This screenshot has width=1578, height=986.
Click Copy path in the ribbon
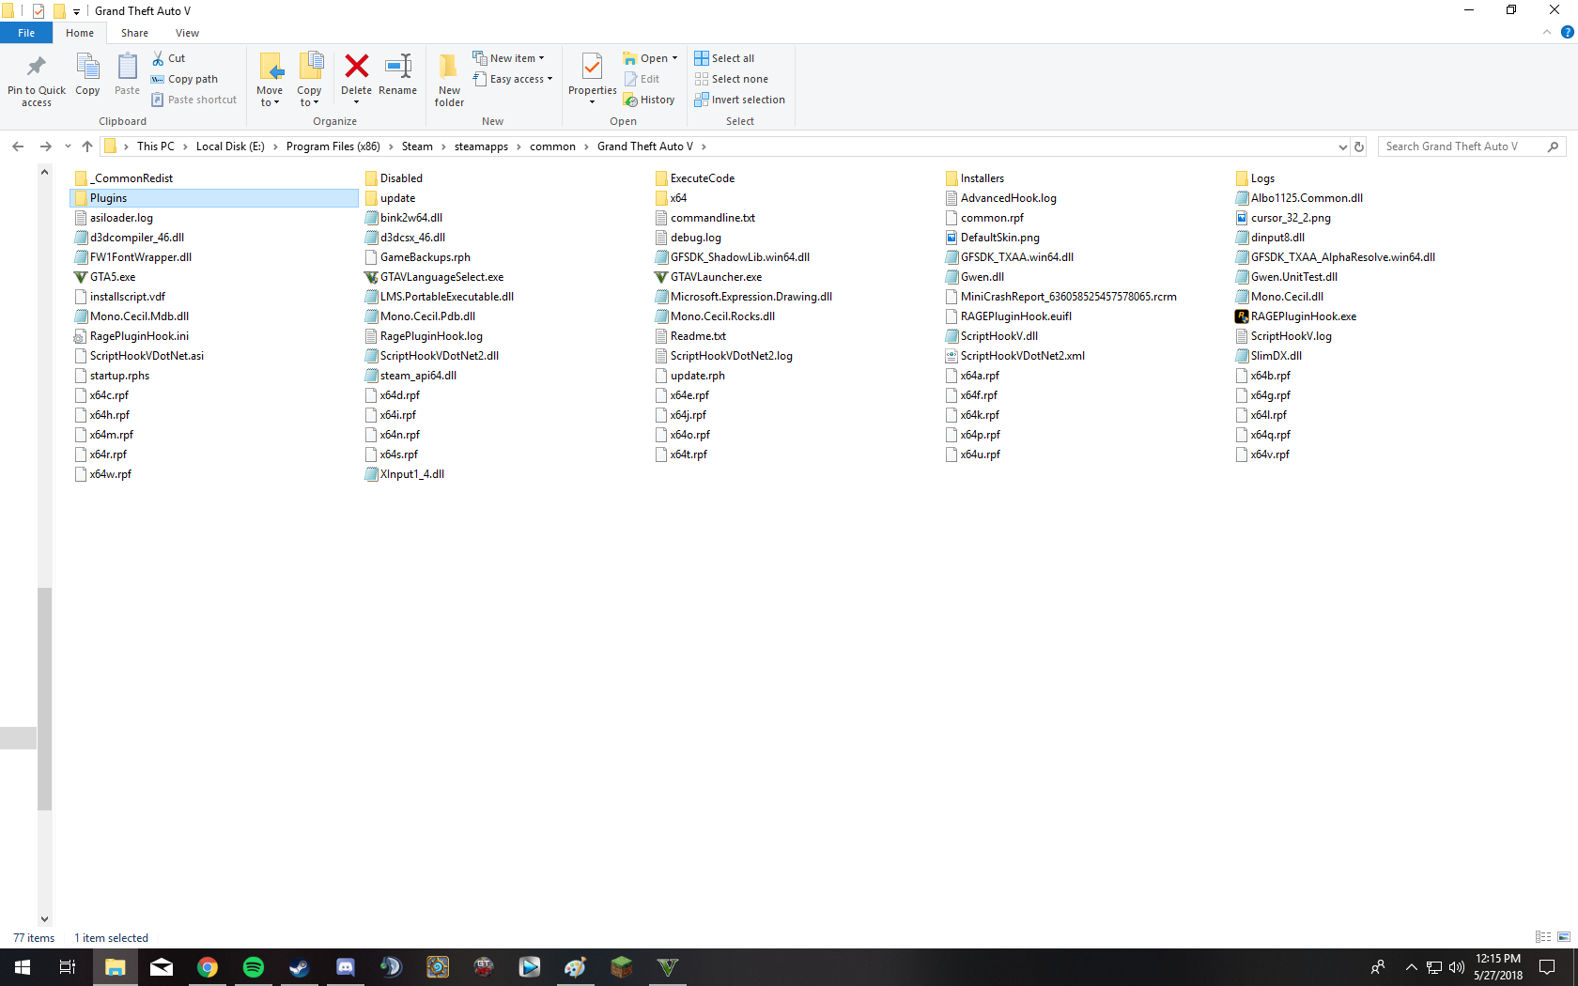(184, 79)
